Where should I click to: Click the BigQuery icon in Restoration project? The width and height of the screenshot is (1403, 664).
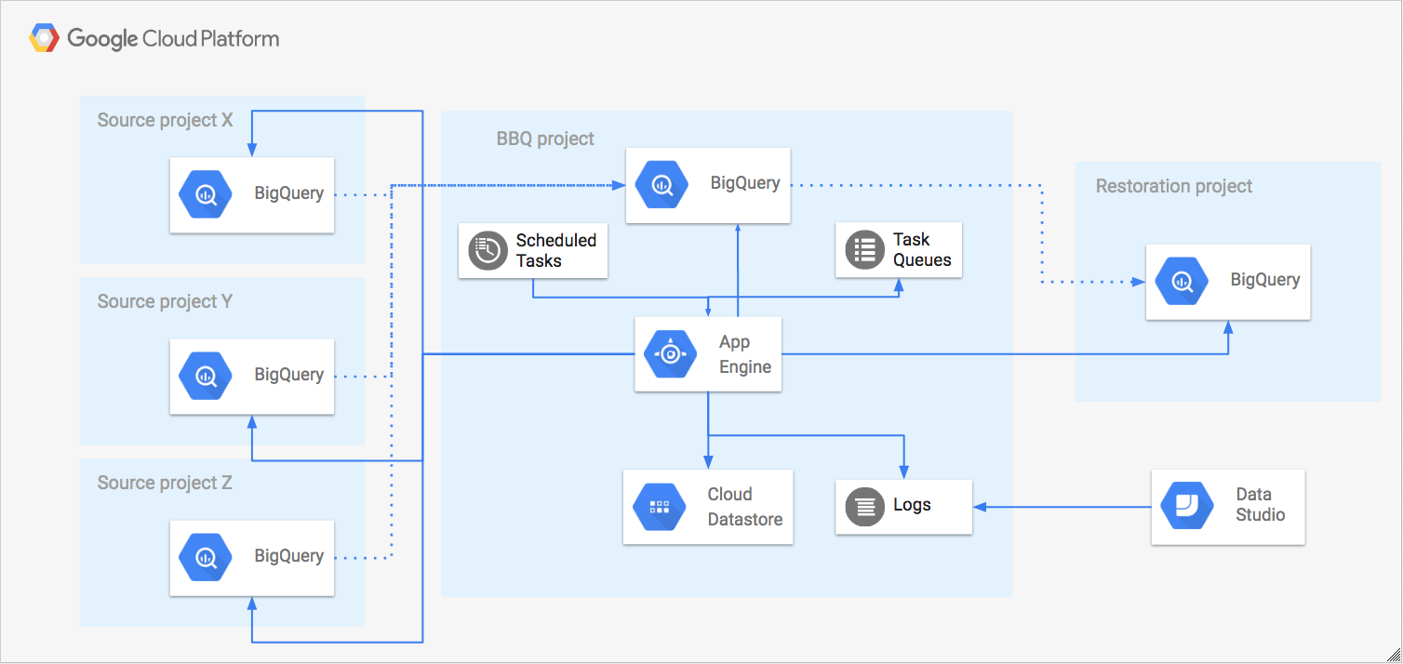pyautogui.click(x=1182, y=281)
